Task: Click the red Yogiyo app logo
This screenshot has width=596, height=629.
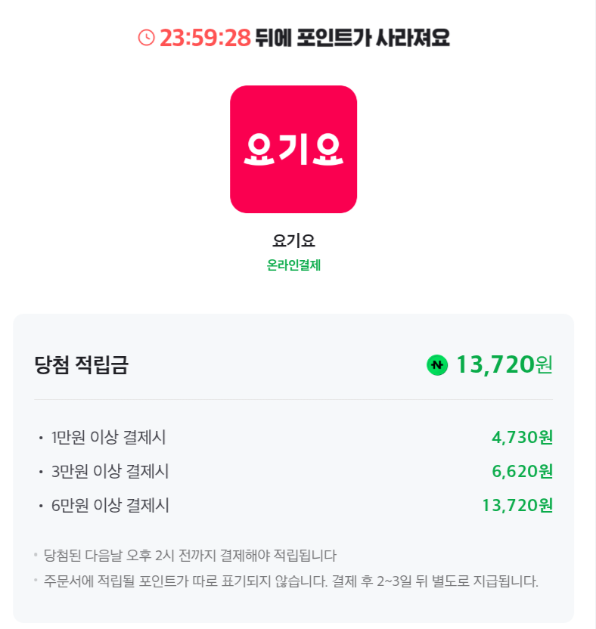Action: 293,149
